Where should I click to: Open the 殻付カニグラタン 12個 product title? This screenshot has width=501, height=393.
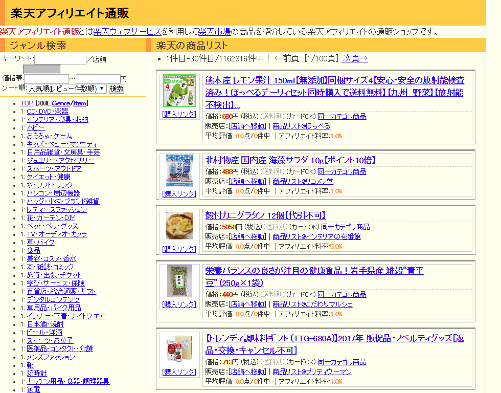pyautogui.click(x=265, y=215)
